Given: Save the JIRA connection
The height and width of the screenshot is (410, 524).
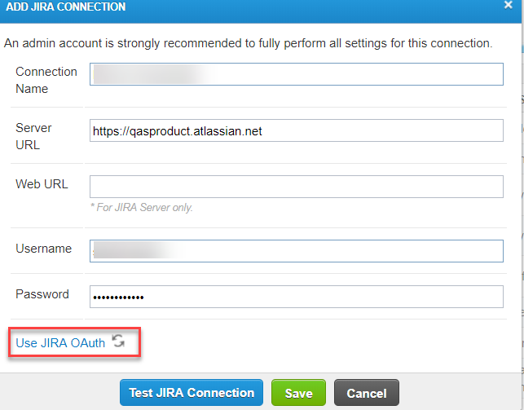Looking at the screenshot, I should coord(298,393).
